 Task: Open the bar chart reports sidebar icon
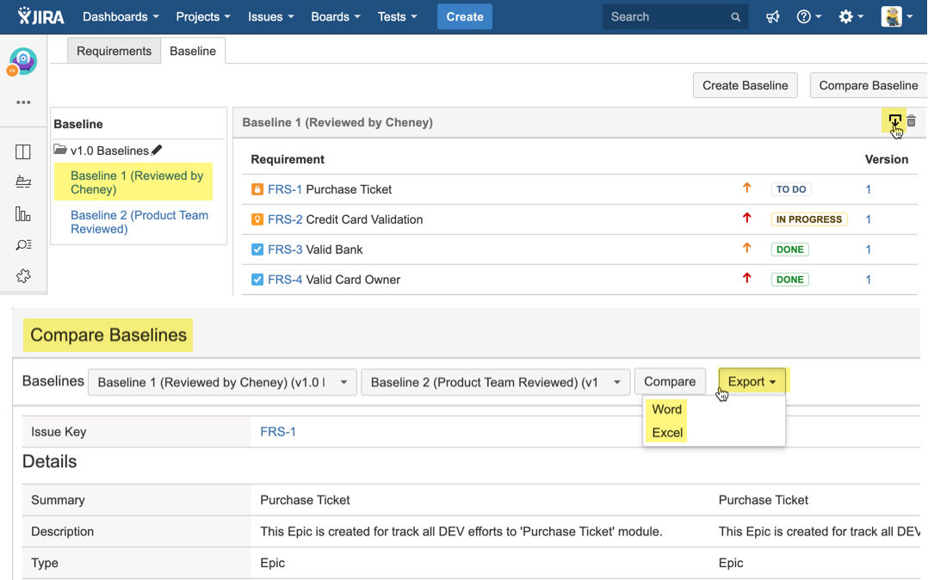(x=23, y=214)
